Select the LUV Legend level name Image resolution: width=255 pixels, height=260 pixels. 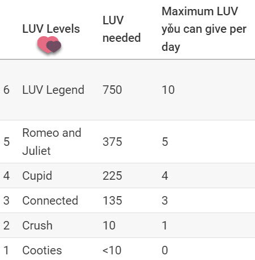(x=53, y=90)
